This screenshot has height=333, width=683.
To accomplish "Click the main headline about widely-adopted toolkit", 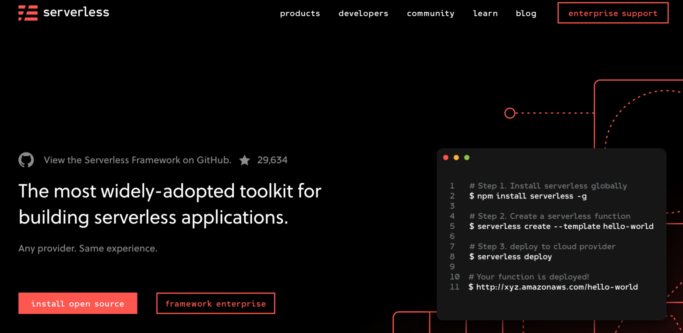I will point(170,204).
